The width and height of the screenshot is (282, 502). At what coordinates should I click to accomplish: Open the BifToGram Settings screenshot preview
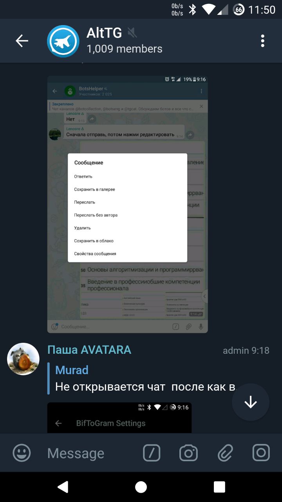(119, 418)
